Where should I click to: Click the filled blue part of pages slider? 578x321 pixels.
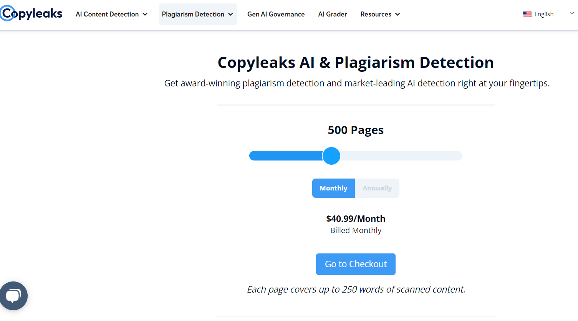click(286, 156)
